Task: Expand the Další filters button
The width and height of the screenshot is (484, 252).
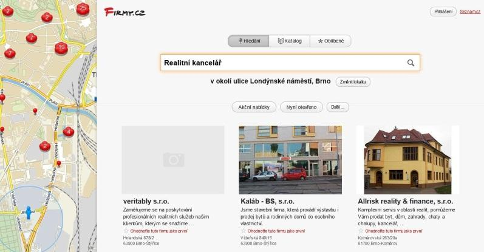Action: pos(338,107)
